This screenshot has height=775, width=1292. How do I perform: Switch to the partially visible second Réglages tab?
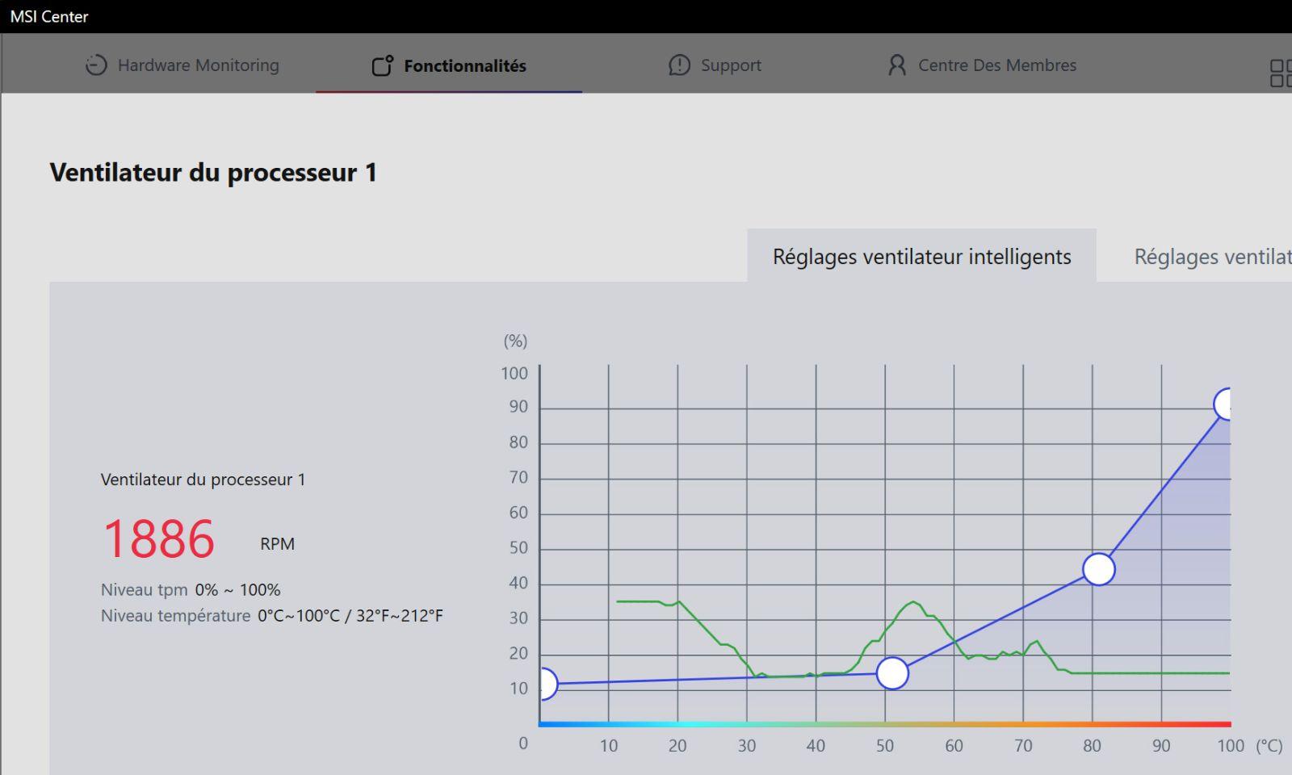(1211, 257)
